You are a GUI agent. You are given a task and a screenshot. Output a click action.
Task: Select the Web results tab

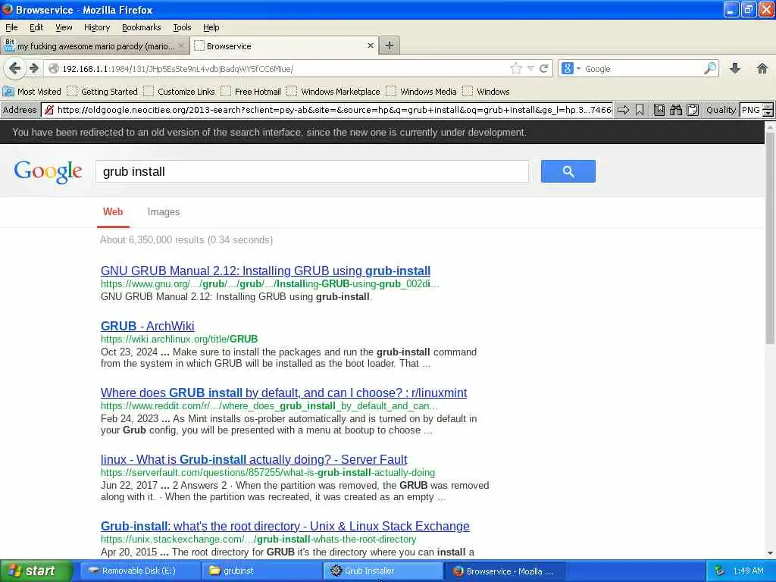coord(113,212)
